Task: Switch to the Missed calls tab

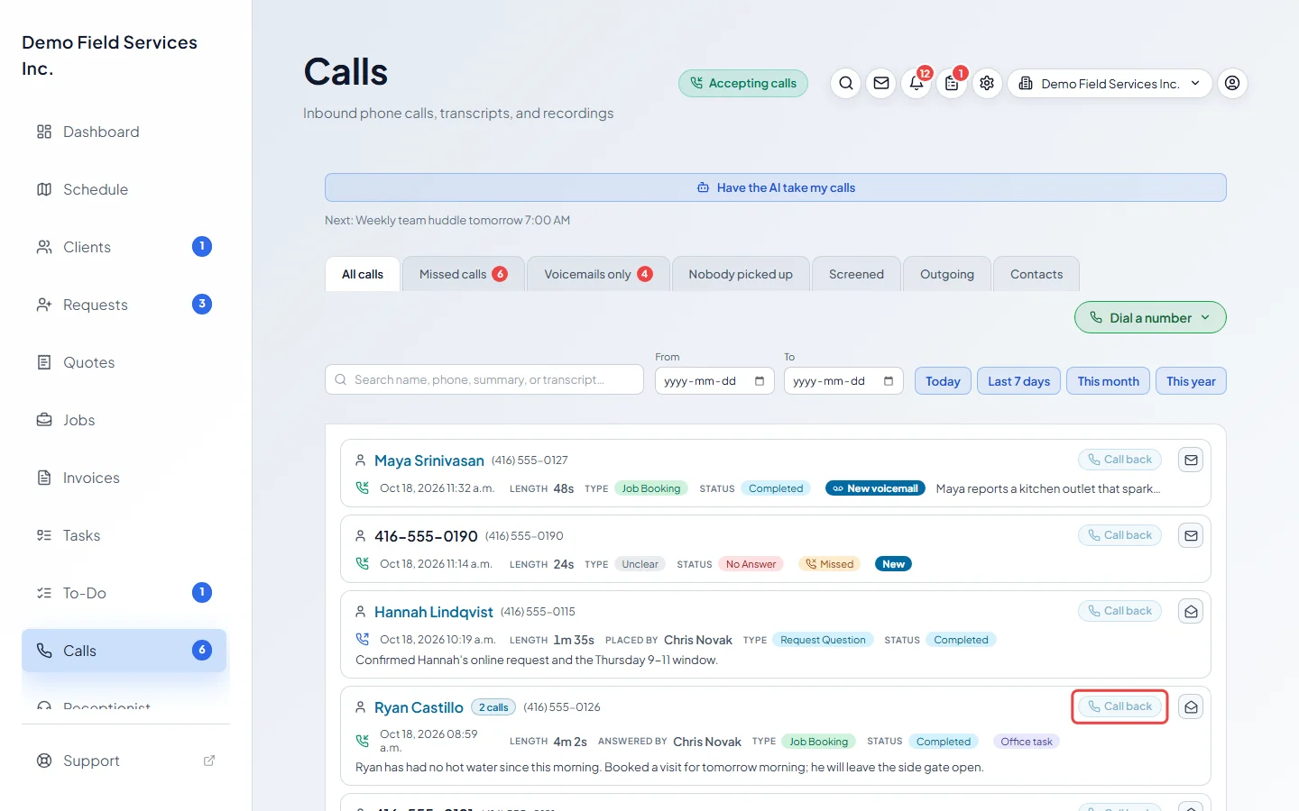Action: point(463,274)
